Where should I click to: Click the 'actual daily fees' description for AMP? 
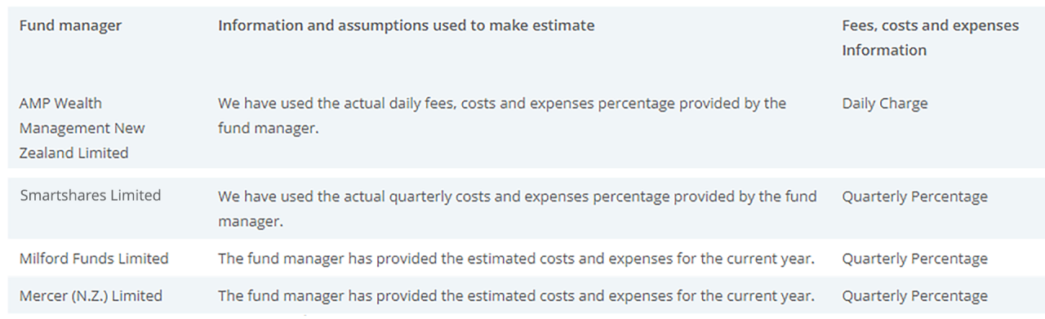(x=502, y=104)
